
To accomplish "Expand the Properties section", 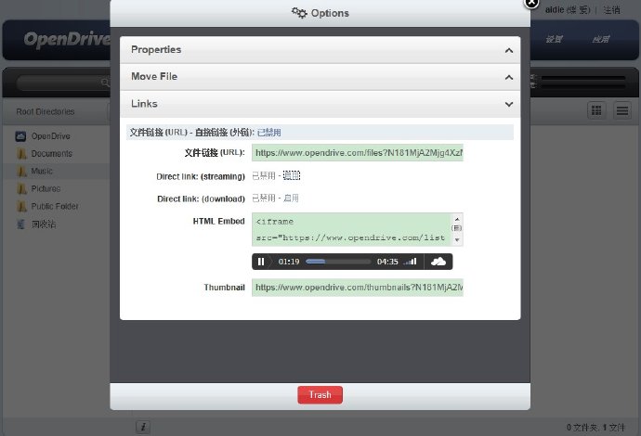I will [320, 50].
